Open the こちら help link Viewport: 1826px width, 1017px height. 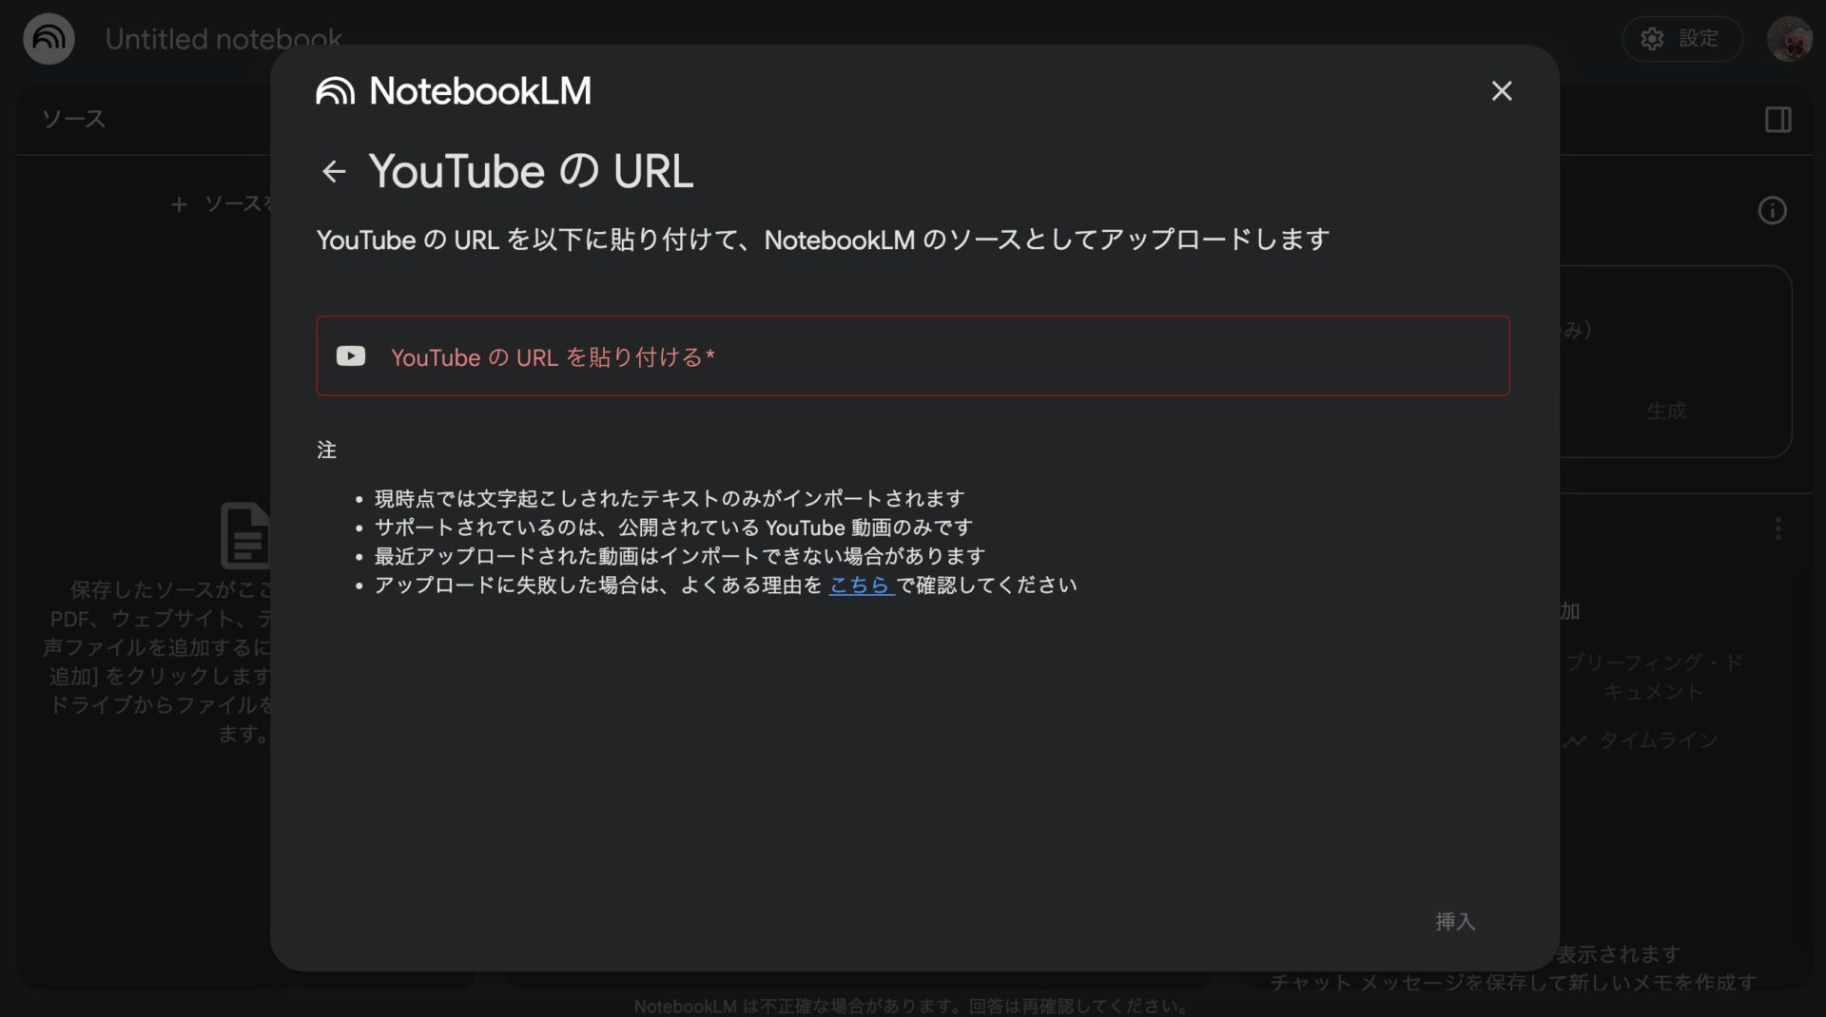pyautogui.click(x=862, y=585)
